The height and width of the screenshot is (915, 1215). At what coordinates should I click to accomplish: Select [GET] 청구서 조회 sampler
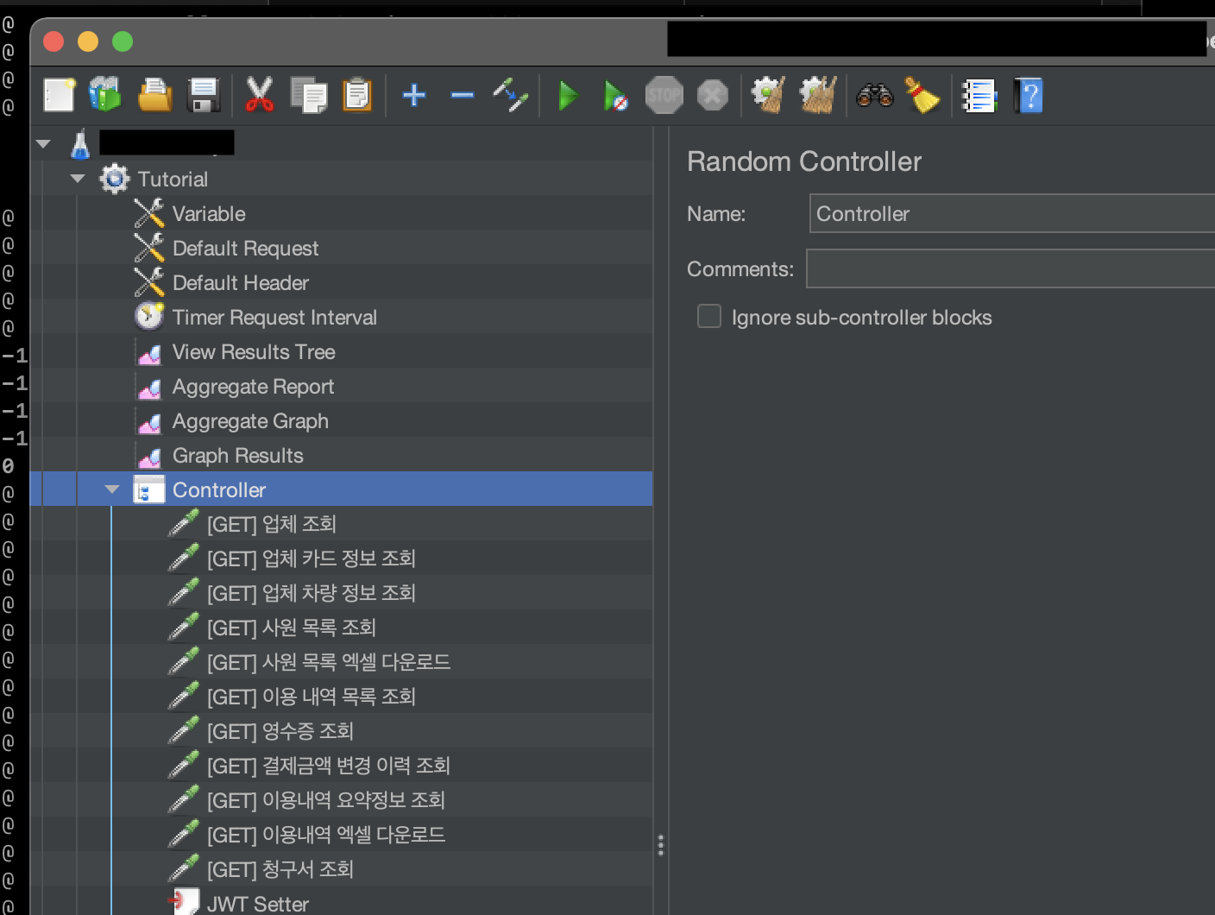click(280, 869)
